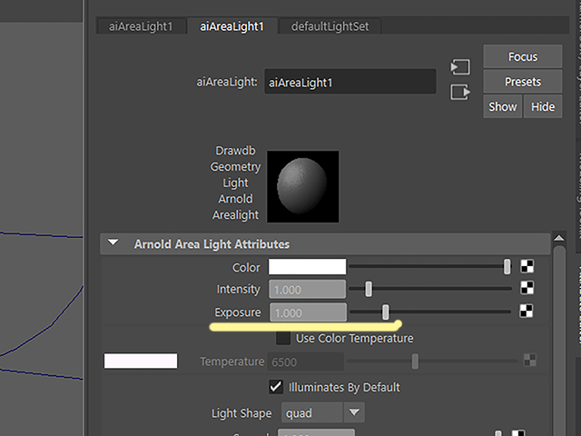Click the Exposure slider handle
Viewport: 581px width, 436px height.
[x=385, y=312]
